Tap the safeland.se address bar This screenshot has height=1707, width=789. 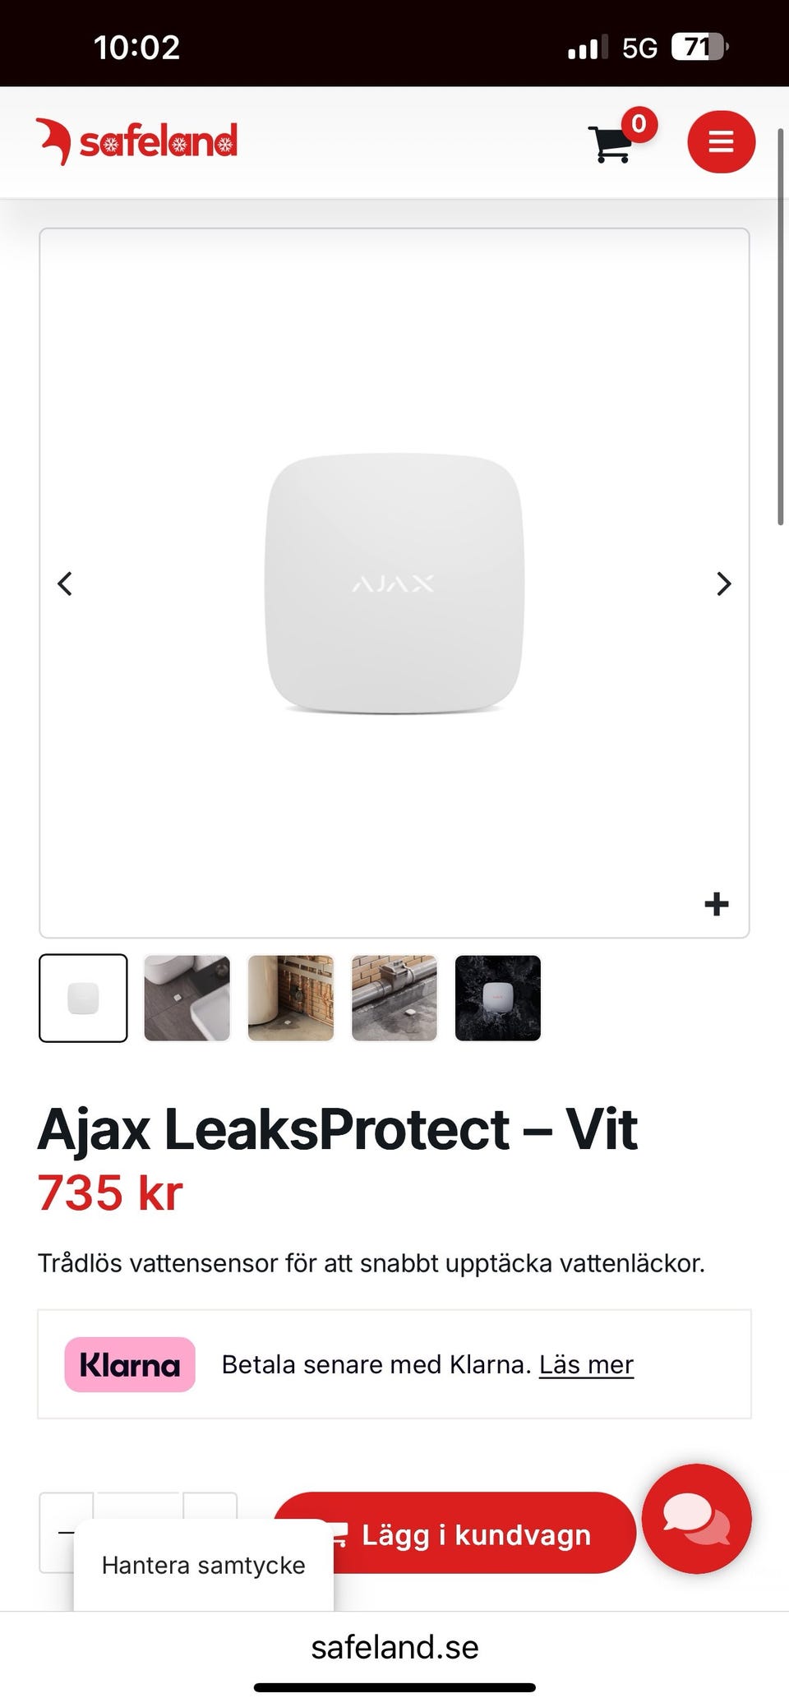coord(394,1647)
